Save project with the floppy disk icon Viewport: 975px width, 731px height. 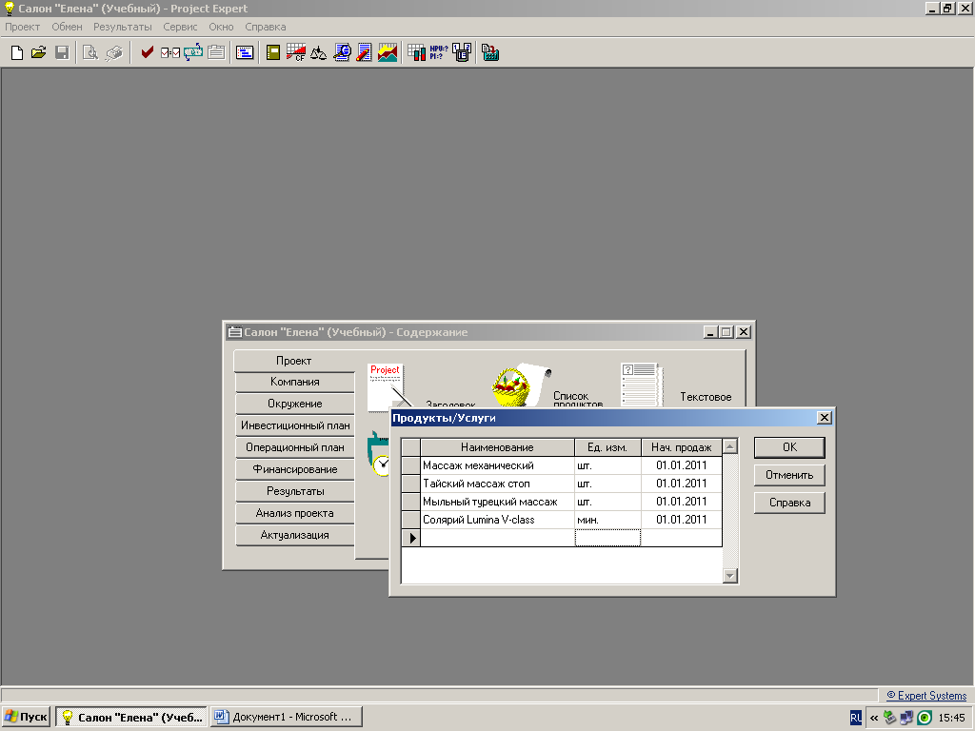pyautogui.click(x=62, y=53)
